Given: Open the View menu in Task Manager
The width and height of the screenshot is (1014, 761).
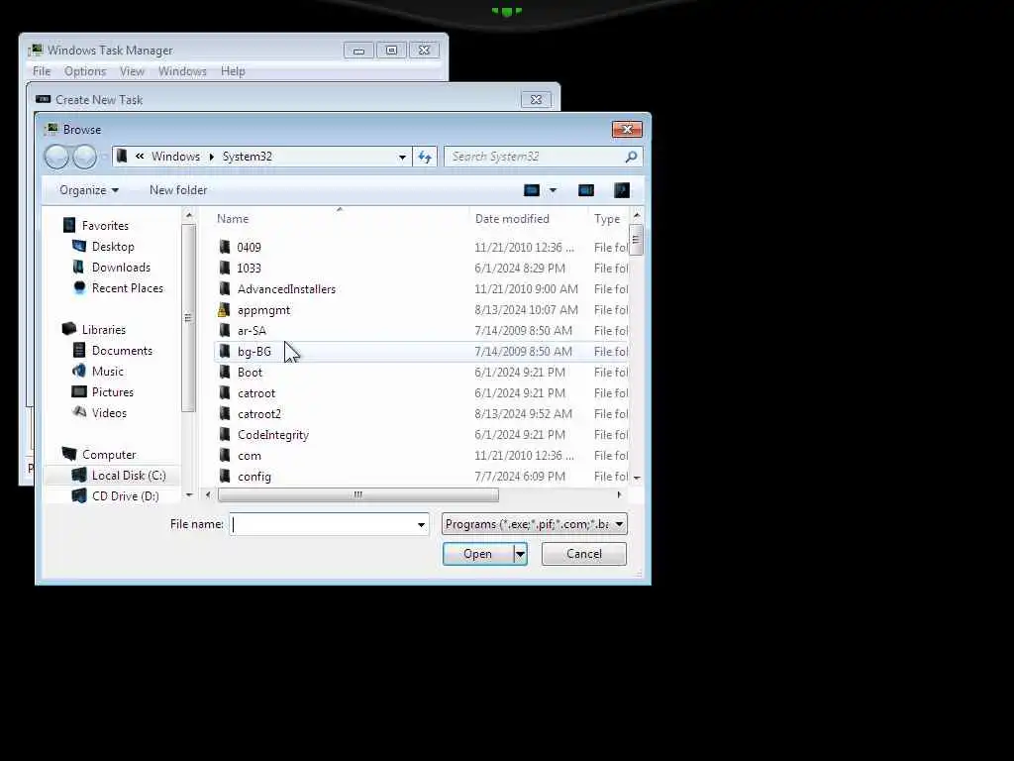Looking at the screenshot, I should [x=132, y=71].
